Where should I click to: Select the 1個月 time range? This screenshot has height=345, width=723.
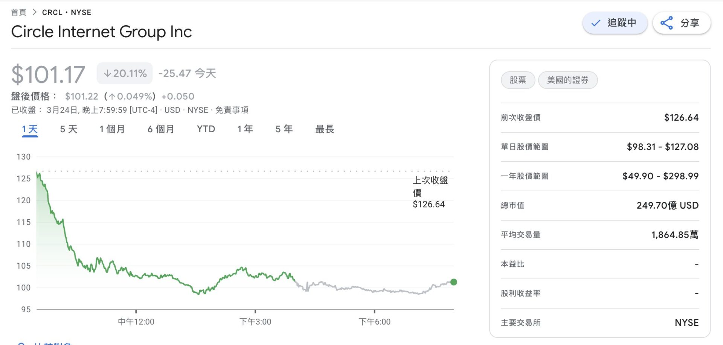point(112,129)
